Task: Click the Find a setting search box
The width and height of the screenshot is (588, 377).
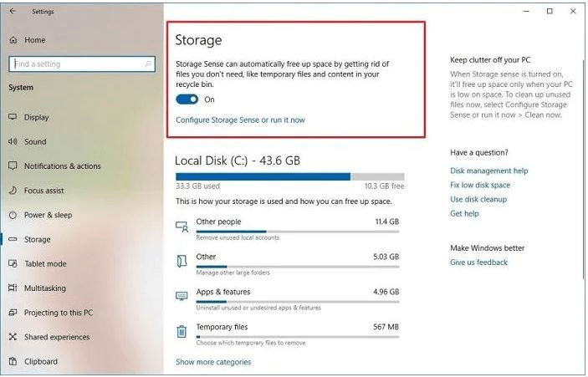Action: coord(82,64)
